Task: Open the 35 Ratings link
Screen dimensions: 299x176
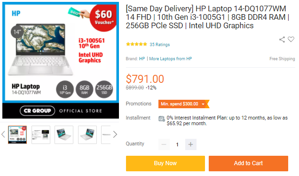Action: tap(159, 45)
